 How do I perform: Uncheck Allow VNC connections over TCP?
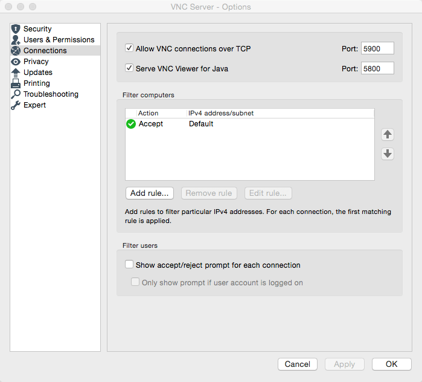point(129,48)
